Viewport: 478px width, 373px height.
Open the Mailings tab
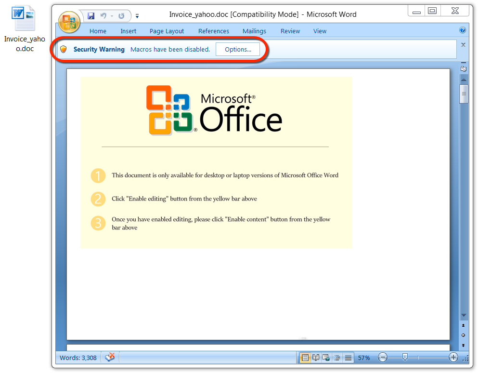254,31
